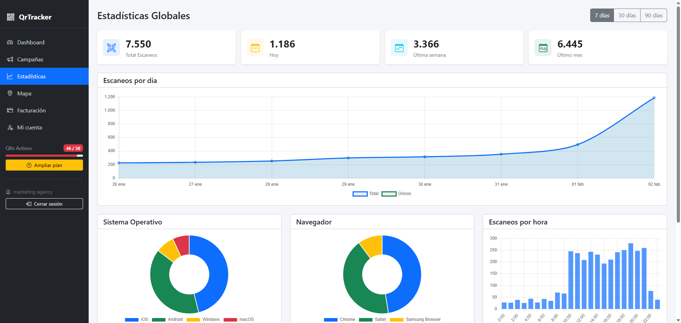Image resolution: width=681 pixels, height=323 pixels.
Task: Select the Campañas megaphone icon
Action: (x=10, y=59)
